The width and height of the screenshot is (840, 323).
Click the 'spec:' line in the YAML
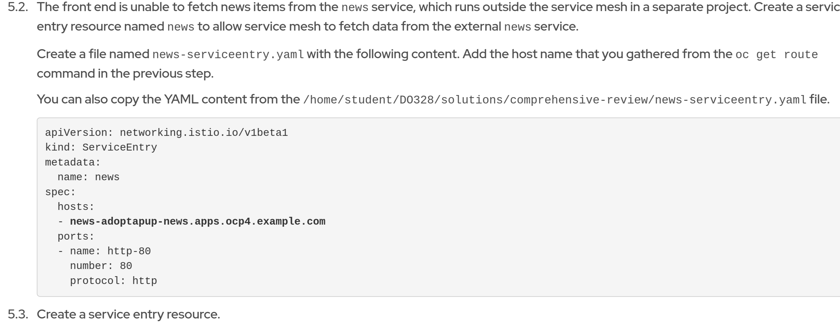[x=60, y=192]
